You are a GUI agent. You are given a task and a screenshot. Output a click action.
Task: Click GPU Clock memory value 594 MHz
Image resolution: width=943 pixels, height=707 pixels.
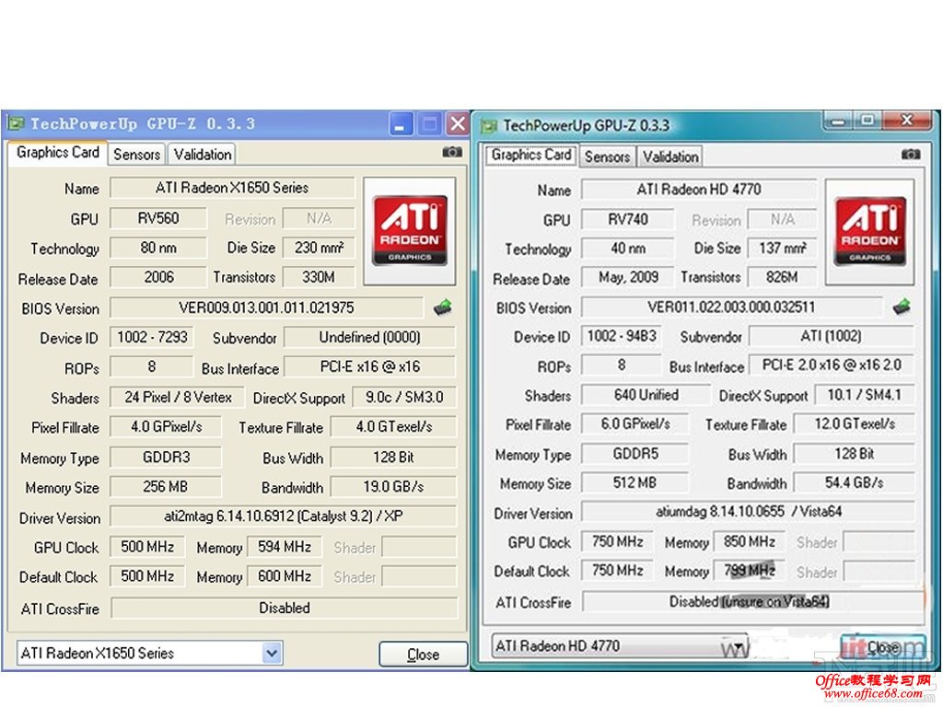(285, 547)
